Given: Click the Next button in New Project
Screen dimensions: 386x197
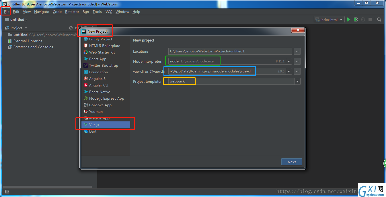Looking at the screenshot, I should point(292,162).
